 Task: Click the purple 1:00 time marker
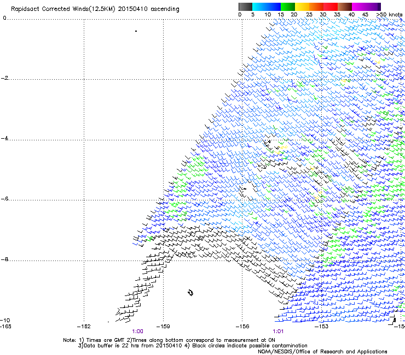137,332
